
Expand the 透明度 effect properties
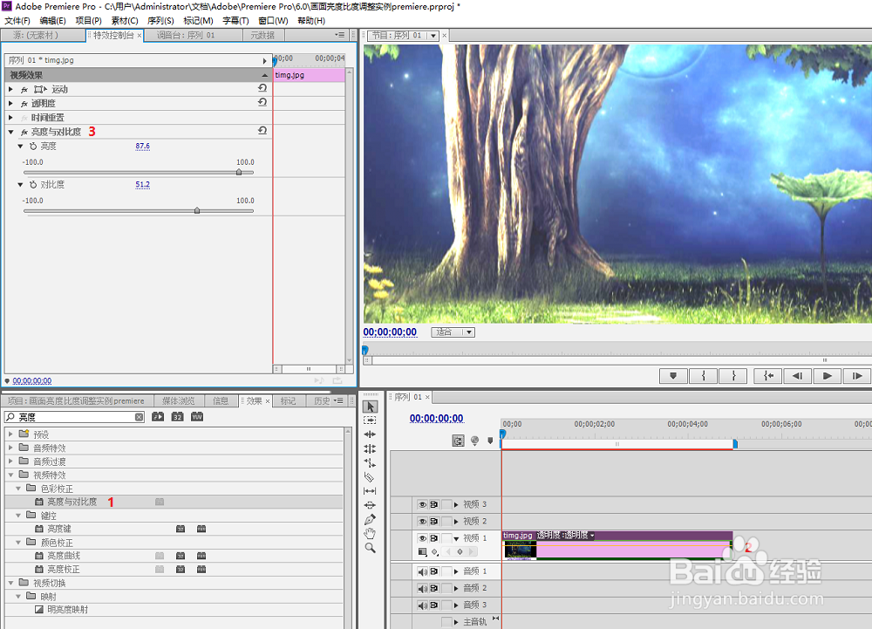[10, 103]
